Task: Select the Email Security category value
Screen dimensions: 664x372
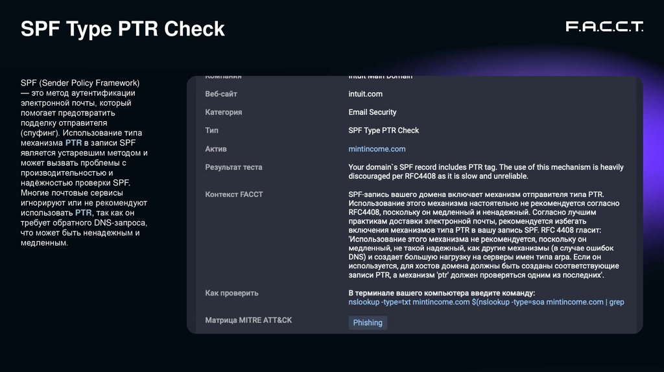Action: tap(372, 112)
